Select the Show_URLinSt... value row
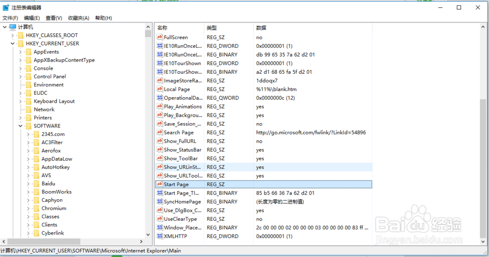 (264, 167)
